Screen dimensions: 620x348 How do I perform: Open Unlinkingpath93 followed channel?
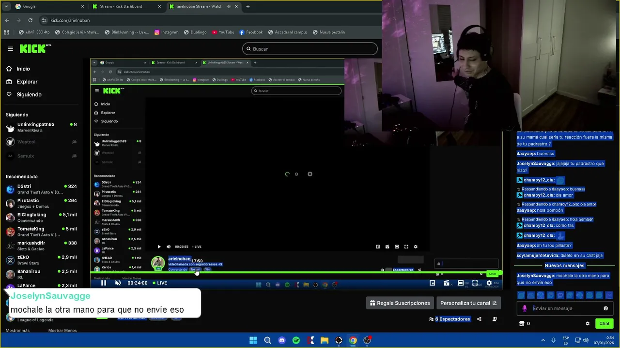point(41,127)
